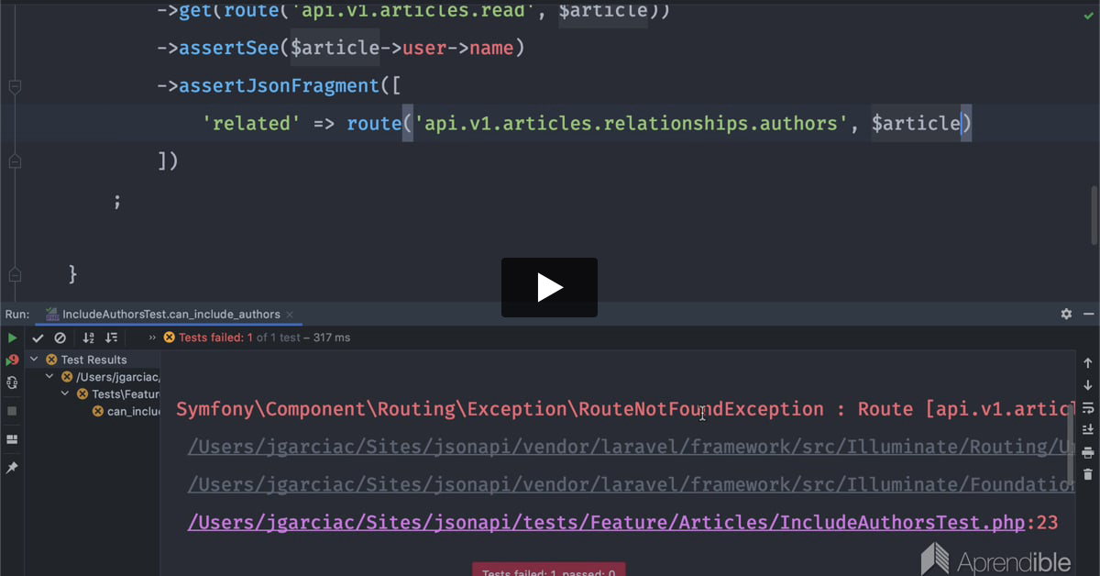This screenshot has width=1100, height=576.
Task: Toggle auto-test rerun icon
Action: click(13, 383)
